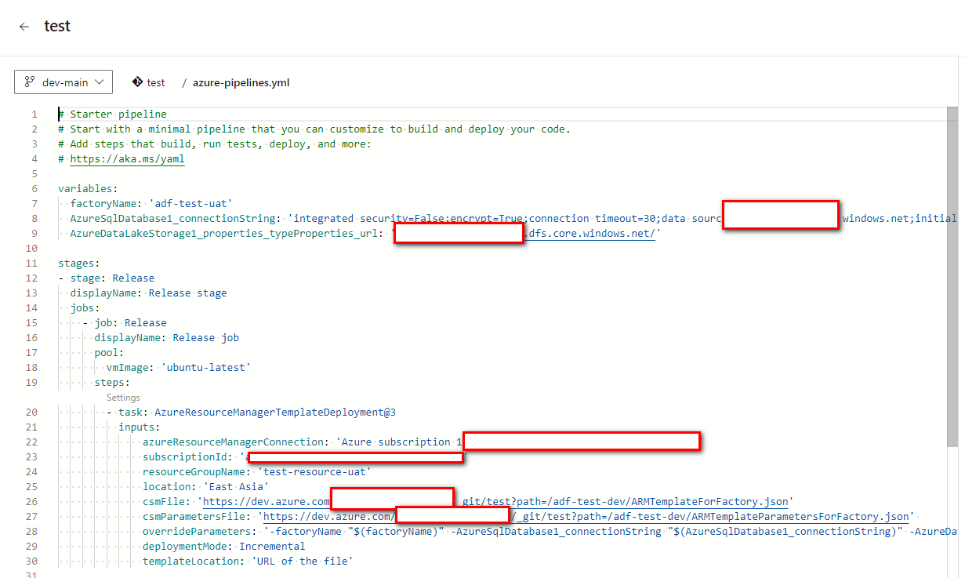
Task: Click line number 20 in the gutter
Action: point(31,412)
